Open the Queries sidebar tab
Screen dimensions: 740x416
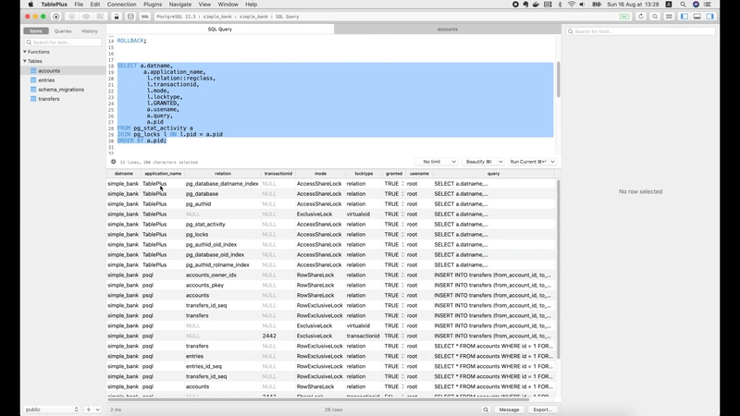point(62,31)
